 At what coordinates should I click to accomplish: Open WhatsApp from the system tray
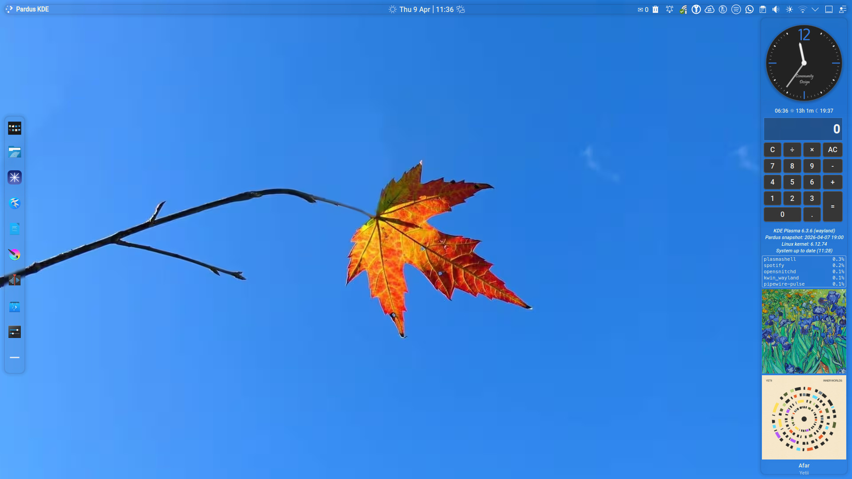(x=749, y=9)
